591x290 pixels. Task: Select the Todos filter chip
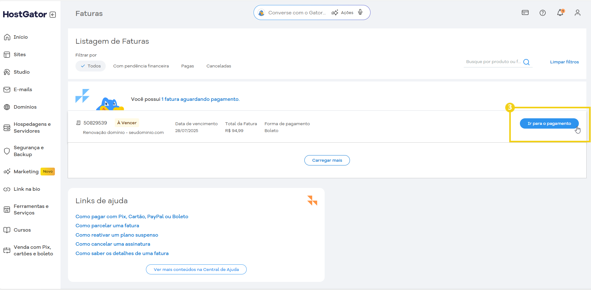click(90, 66)
